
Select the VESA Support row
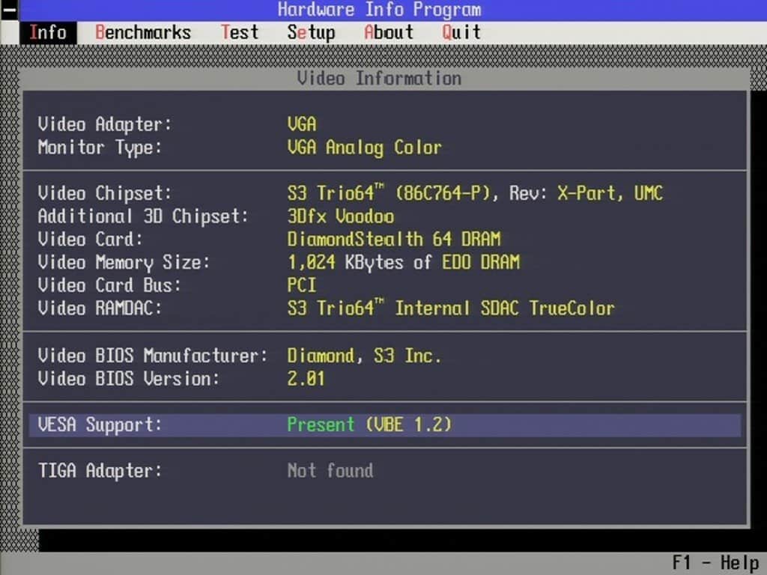pos(384,425)
